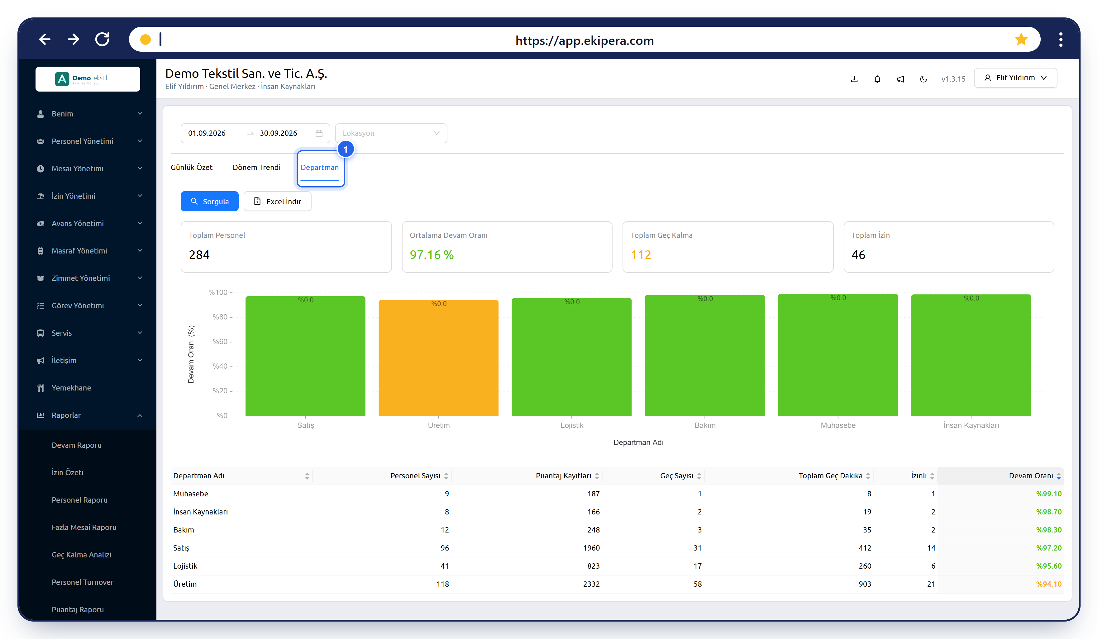Click the download icon in header

tap(854, 79)
